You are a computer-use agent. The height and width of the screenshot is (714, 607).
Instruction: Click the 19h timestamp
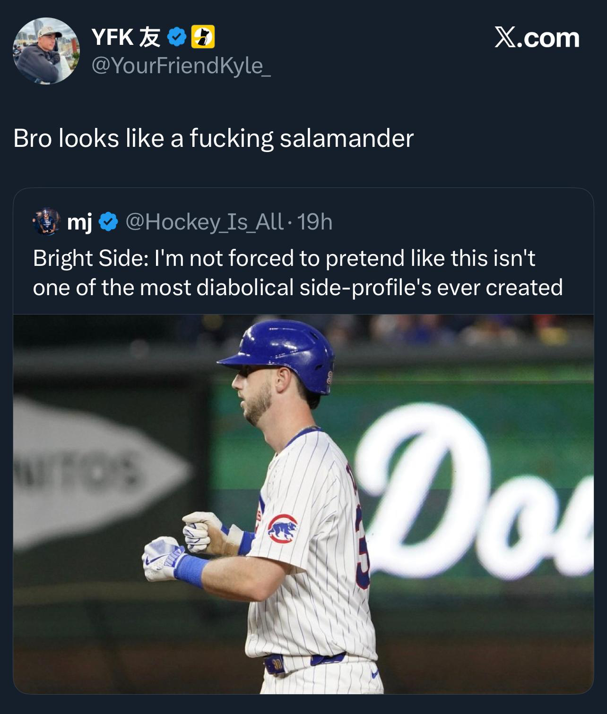315,221
